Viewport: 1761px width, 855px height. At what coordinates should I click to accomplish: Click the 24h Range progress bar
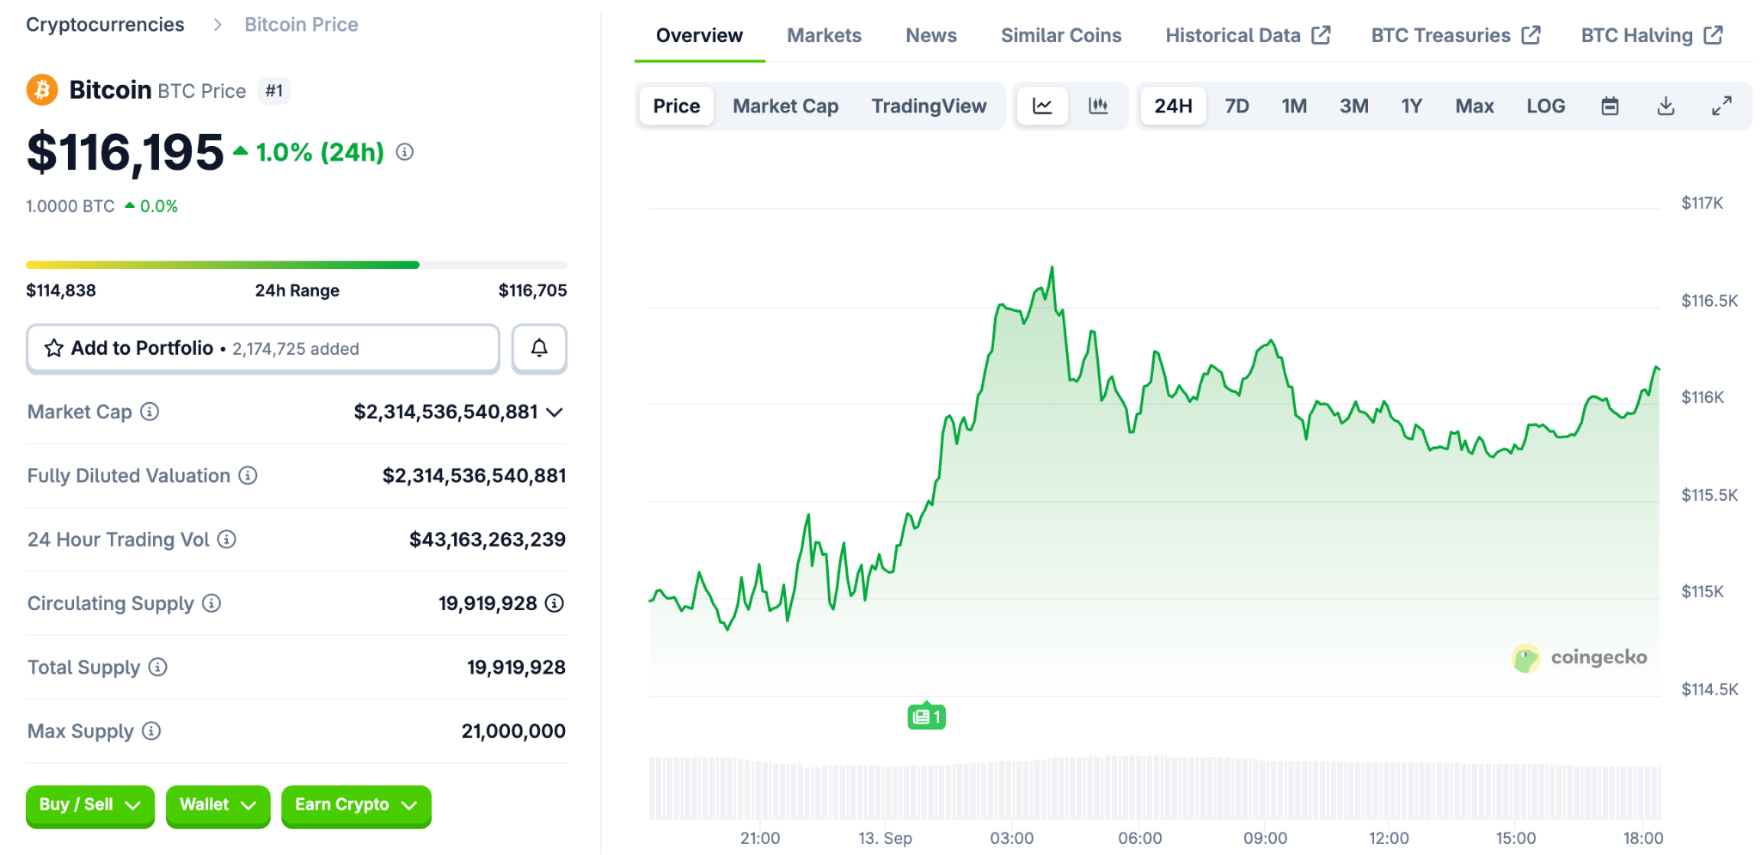(297, 265)
